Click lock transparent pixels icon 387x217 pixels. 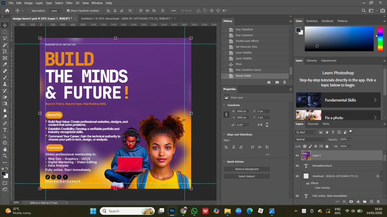coord(305,146)
